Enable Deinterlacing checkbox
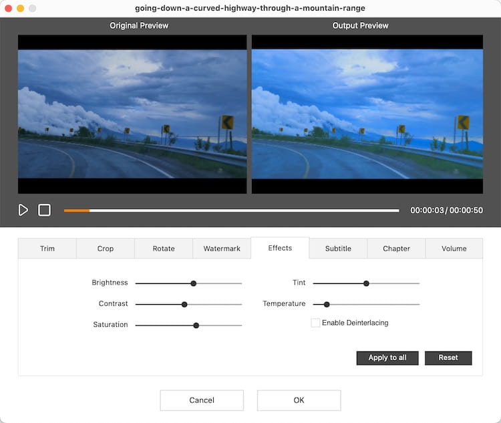 (315, 323)
